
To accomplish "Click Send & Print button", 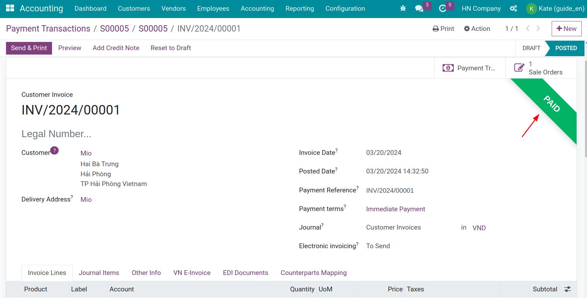I will point(29,48).
